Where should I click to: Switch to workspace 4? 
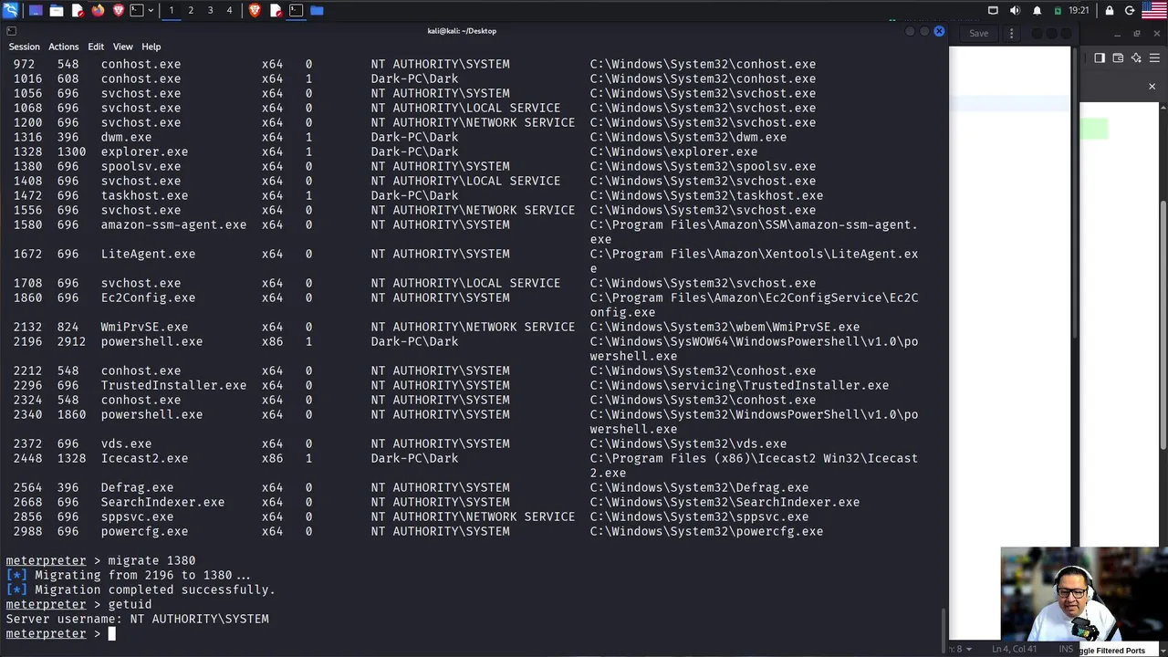(x=229, y=10)
